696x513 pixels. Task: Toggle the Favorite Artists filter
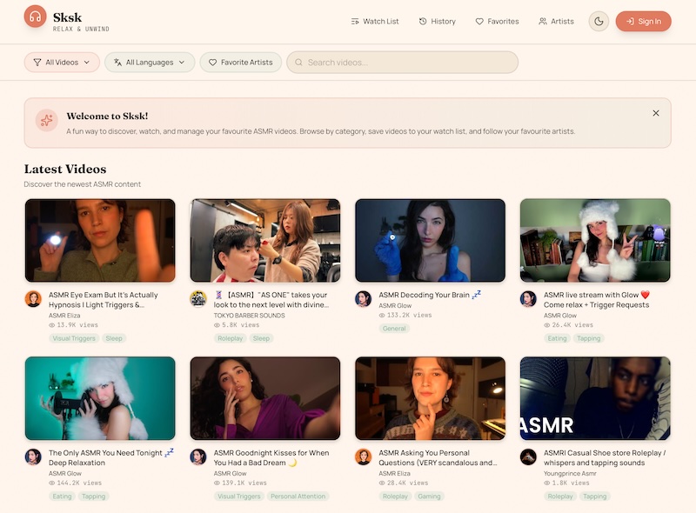pyautogui.click(x=241, y=63)
